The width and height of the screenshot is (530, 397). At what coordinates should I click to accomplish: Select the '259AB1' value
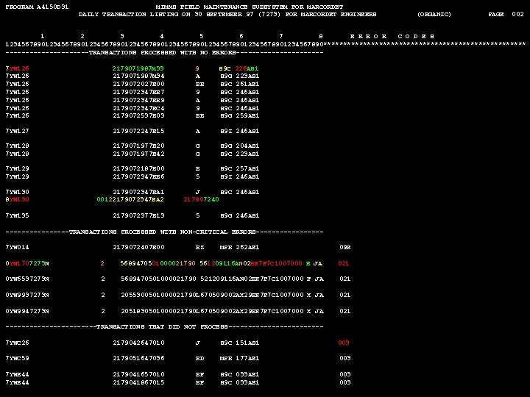[247, 115]
